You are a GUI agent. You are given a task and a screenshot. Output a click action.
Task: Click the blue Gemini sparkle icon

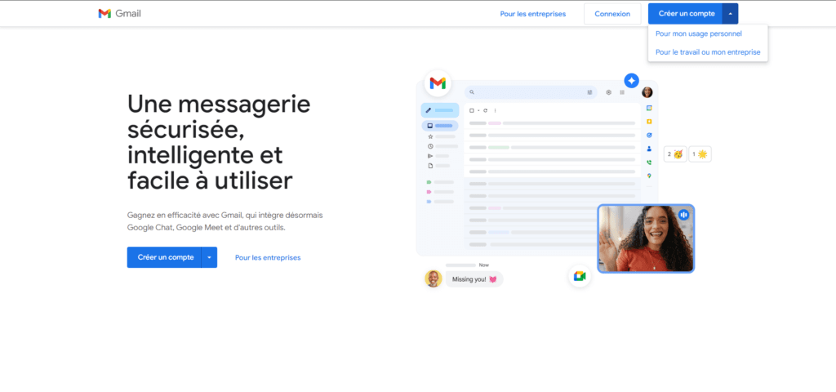click(631, 81)
